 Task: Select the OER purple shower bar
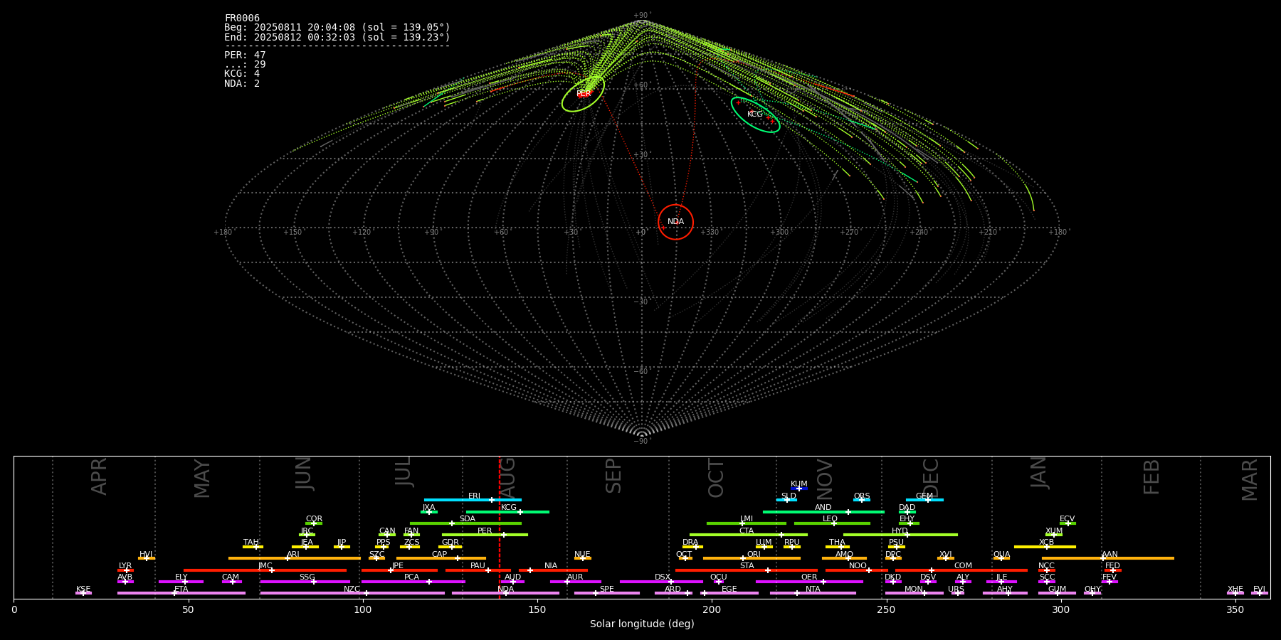809,582
